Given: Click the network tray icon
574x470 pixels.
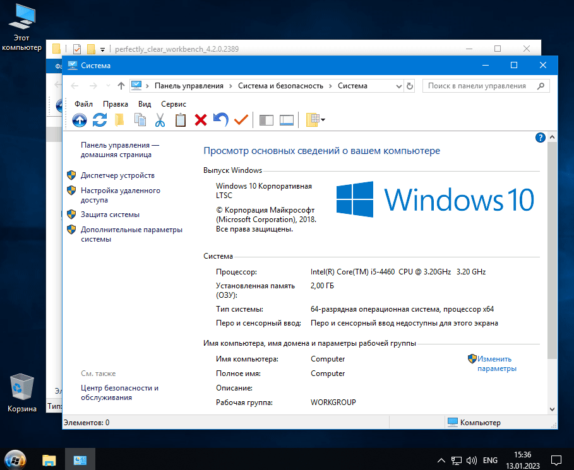Looking at the screenshot, I should click(456, 460).
